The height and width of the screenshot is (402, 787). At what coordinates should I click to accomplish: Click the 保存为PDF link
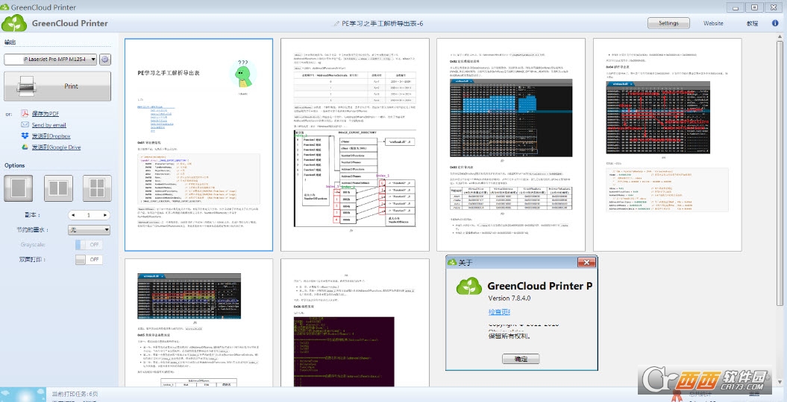pyautogui.click(x=45, y=114)
